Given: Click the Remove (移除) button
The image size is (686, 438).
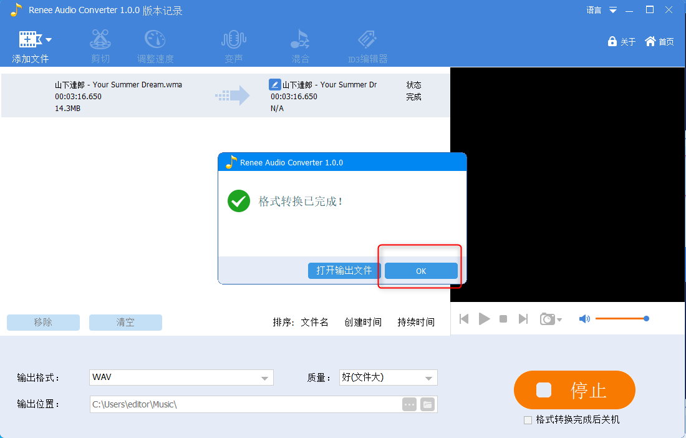Looking at the screenshot, I should [x=43, y=323].
